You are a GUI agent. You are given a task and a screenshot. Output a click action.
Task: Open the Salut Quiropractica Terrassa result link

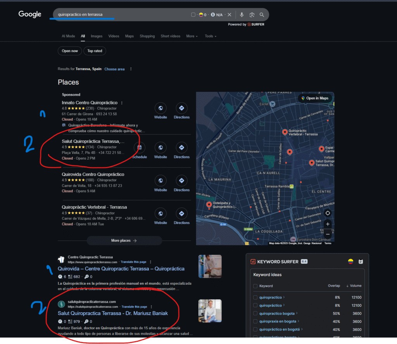coord(112,313)
